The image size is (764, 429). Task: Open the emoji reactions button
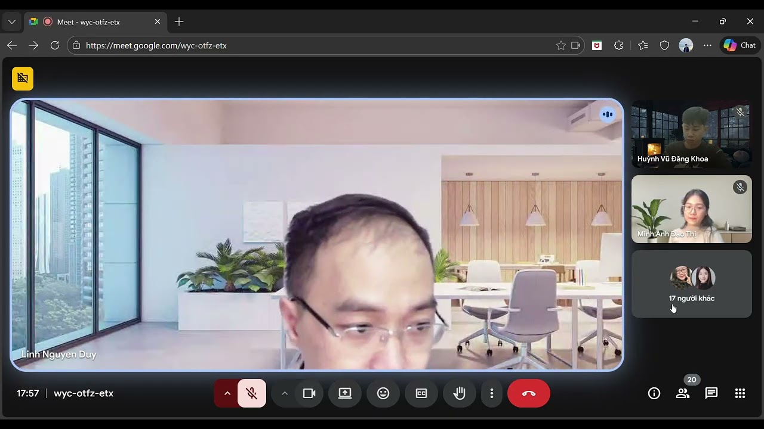click(x=383, y=393)
